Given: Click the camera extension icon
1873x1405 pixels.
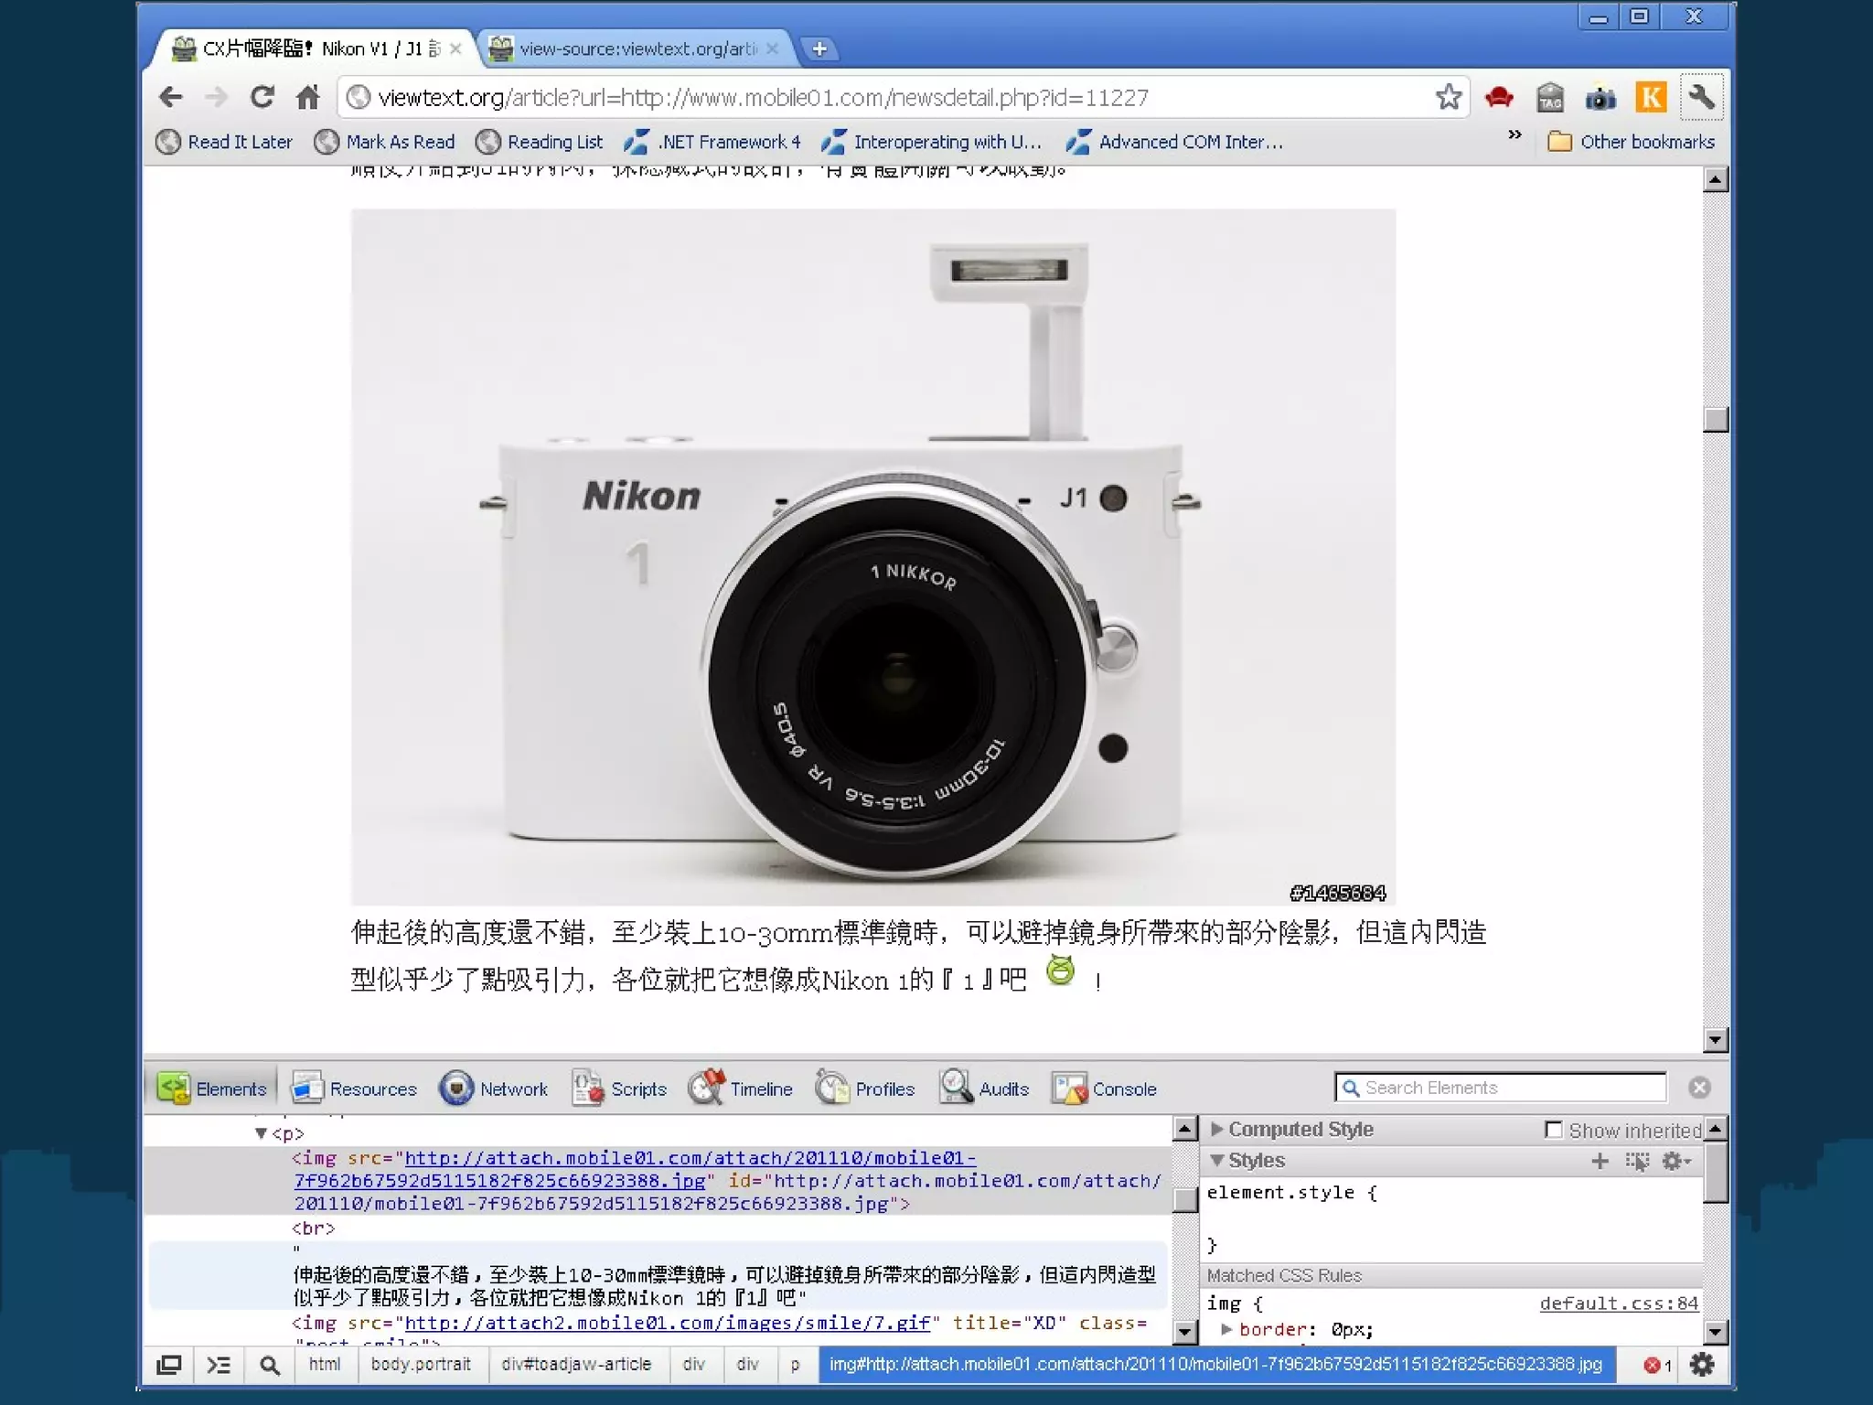Looking at the screenshot, I should [x=1600, y=97].
